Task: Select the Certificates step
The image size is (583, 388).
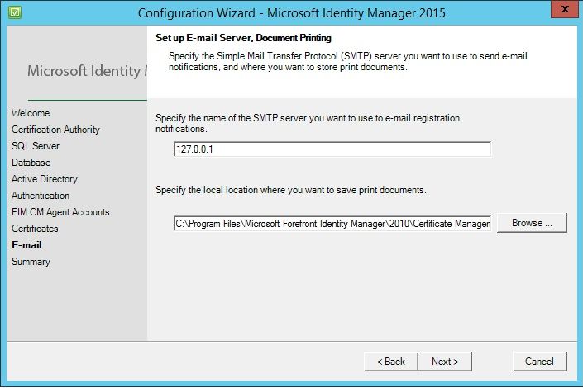Action: click(35, 229)
